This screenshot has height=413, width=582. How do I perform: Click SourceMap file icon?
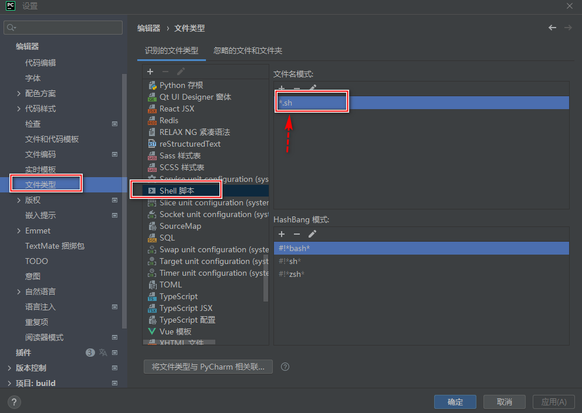152,226
